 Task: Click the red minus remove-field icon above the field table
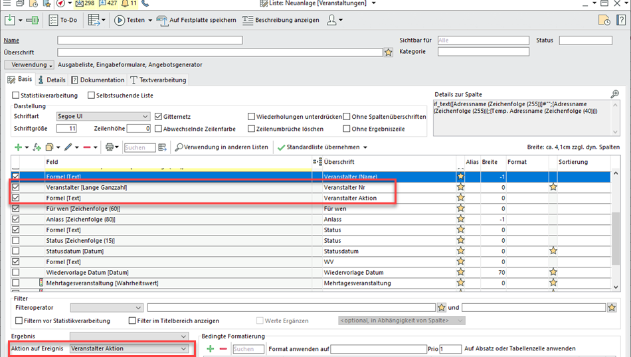click(87, 147)
